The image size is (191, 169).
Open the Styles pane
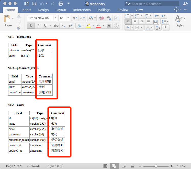click(180, 21)
